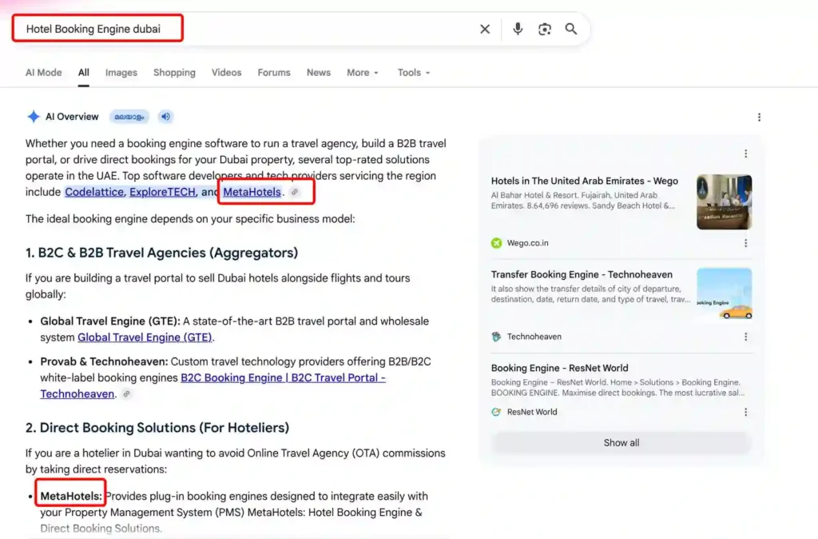Click link chip icon after Technoheaven link
Image resolution: width=818 pixels, height=539 pixels.
[126, 393]
